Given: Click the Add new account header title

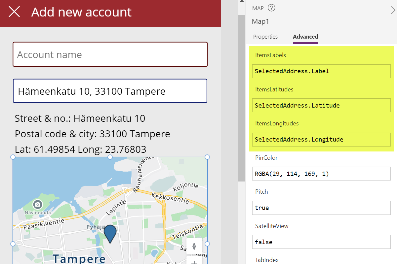Looking at the screenshot, I should tap(81, 12).
